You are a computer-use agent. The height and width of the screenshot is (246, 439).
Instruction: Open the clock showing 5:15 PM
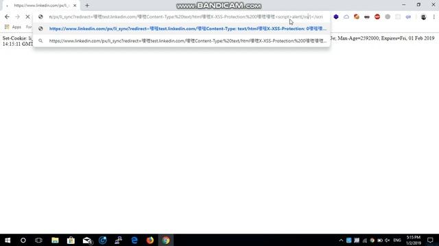[x=414, y=240]
